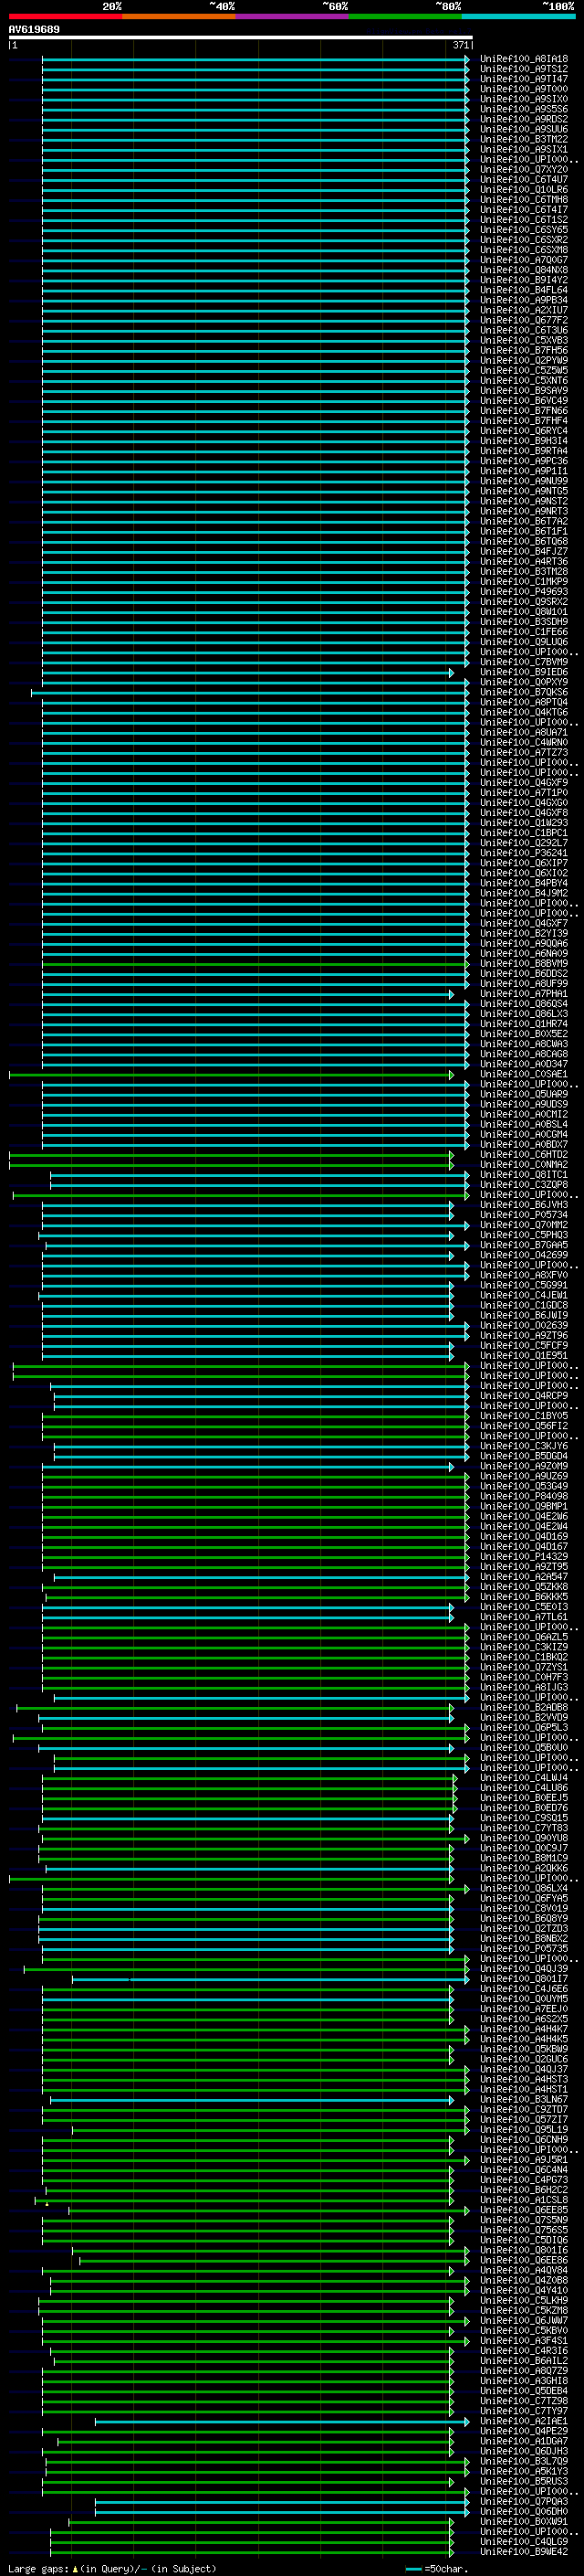Image resolution: width=584 pixels, height=2576 pixels.
Task: Open UniRef100_C5PHQ3 hit
Action: coord(523,1235)
